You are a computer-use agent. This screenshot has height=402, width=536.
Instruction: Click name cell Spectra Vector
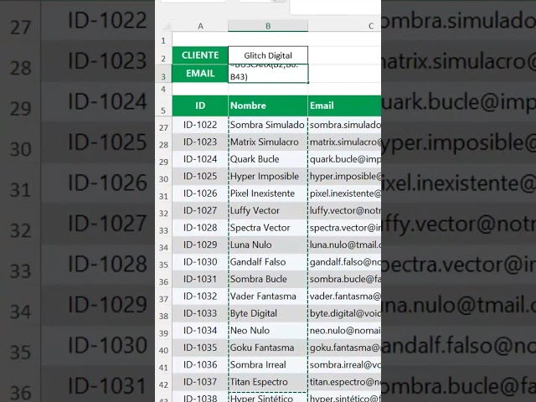pyautogui.click(x=268, y=227)
